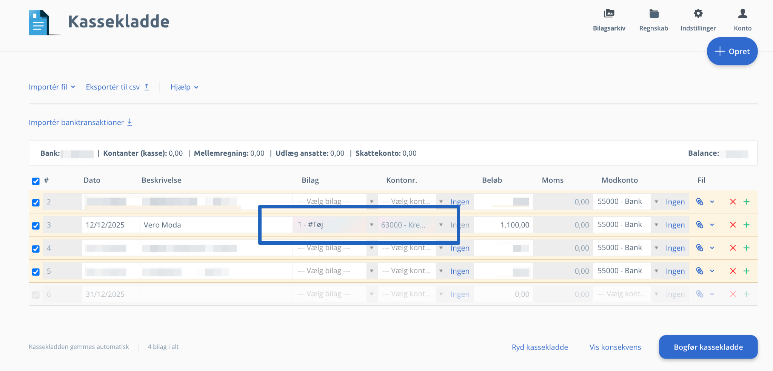The image size is (773, 371).
Task: Delete row 2 with the red X
Action: coord(733,202)
